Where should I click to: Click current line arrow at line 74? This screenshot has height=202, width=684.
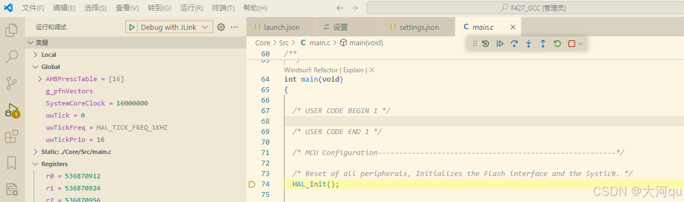click(252, 184)
